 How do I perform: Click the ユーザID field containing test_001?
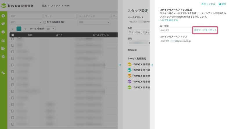[176, 30]
